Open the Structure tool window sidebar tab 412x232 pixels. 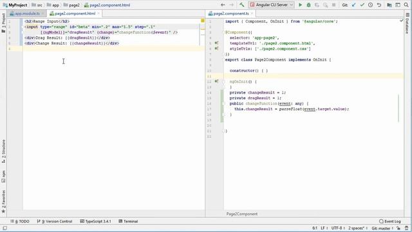3,151
